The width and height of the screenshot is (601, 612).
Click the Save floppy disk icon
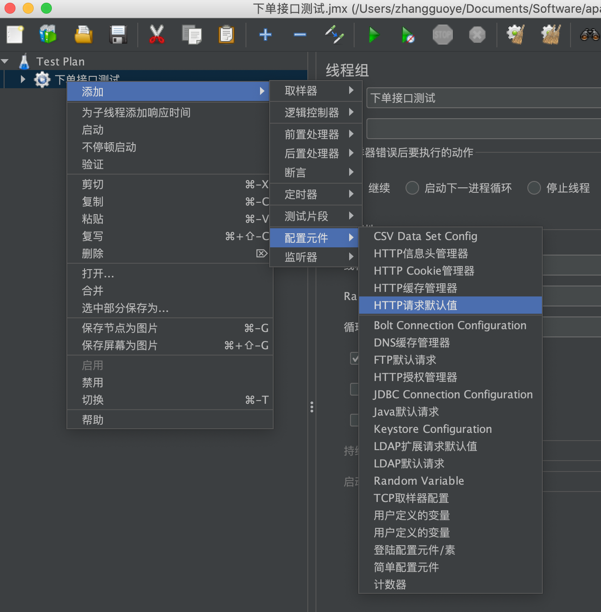pyautogui.click(x=118, y=35)
